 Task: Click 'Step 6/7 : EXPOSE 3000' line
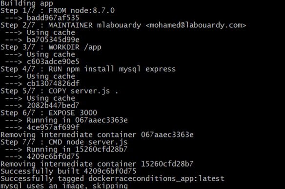[x=49, y=113]
